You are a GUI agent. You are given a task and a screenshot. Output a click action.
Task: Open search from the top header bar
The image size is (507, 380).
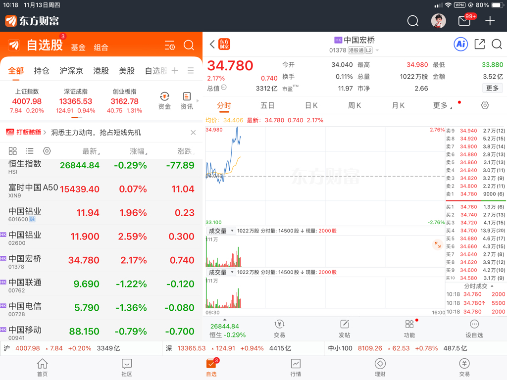[412, 21]
